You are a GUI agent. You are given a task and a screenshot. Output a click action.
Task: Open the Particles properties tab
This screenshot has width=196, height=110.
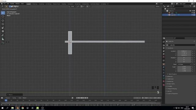(164, 70)
